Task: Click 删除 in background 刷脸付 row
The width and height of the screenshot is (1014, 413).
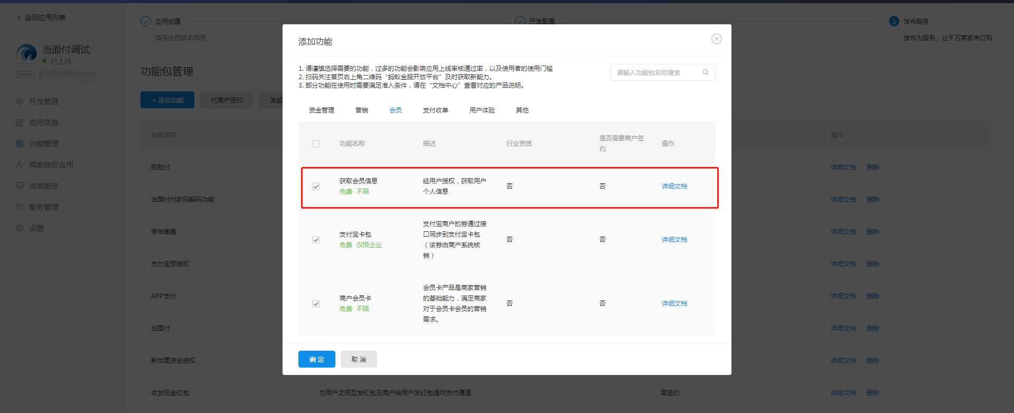Action: point(873,167)
